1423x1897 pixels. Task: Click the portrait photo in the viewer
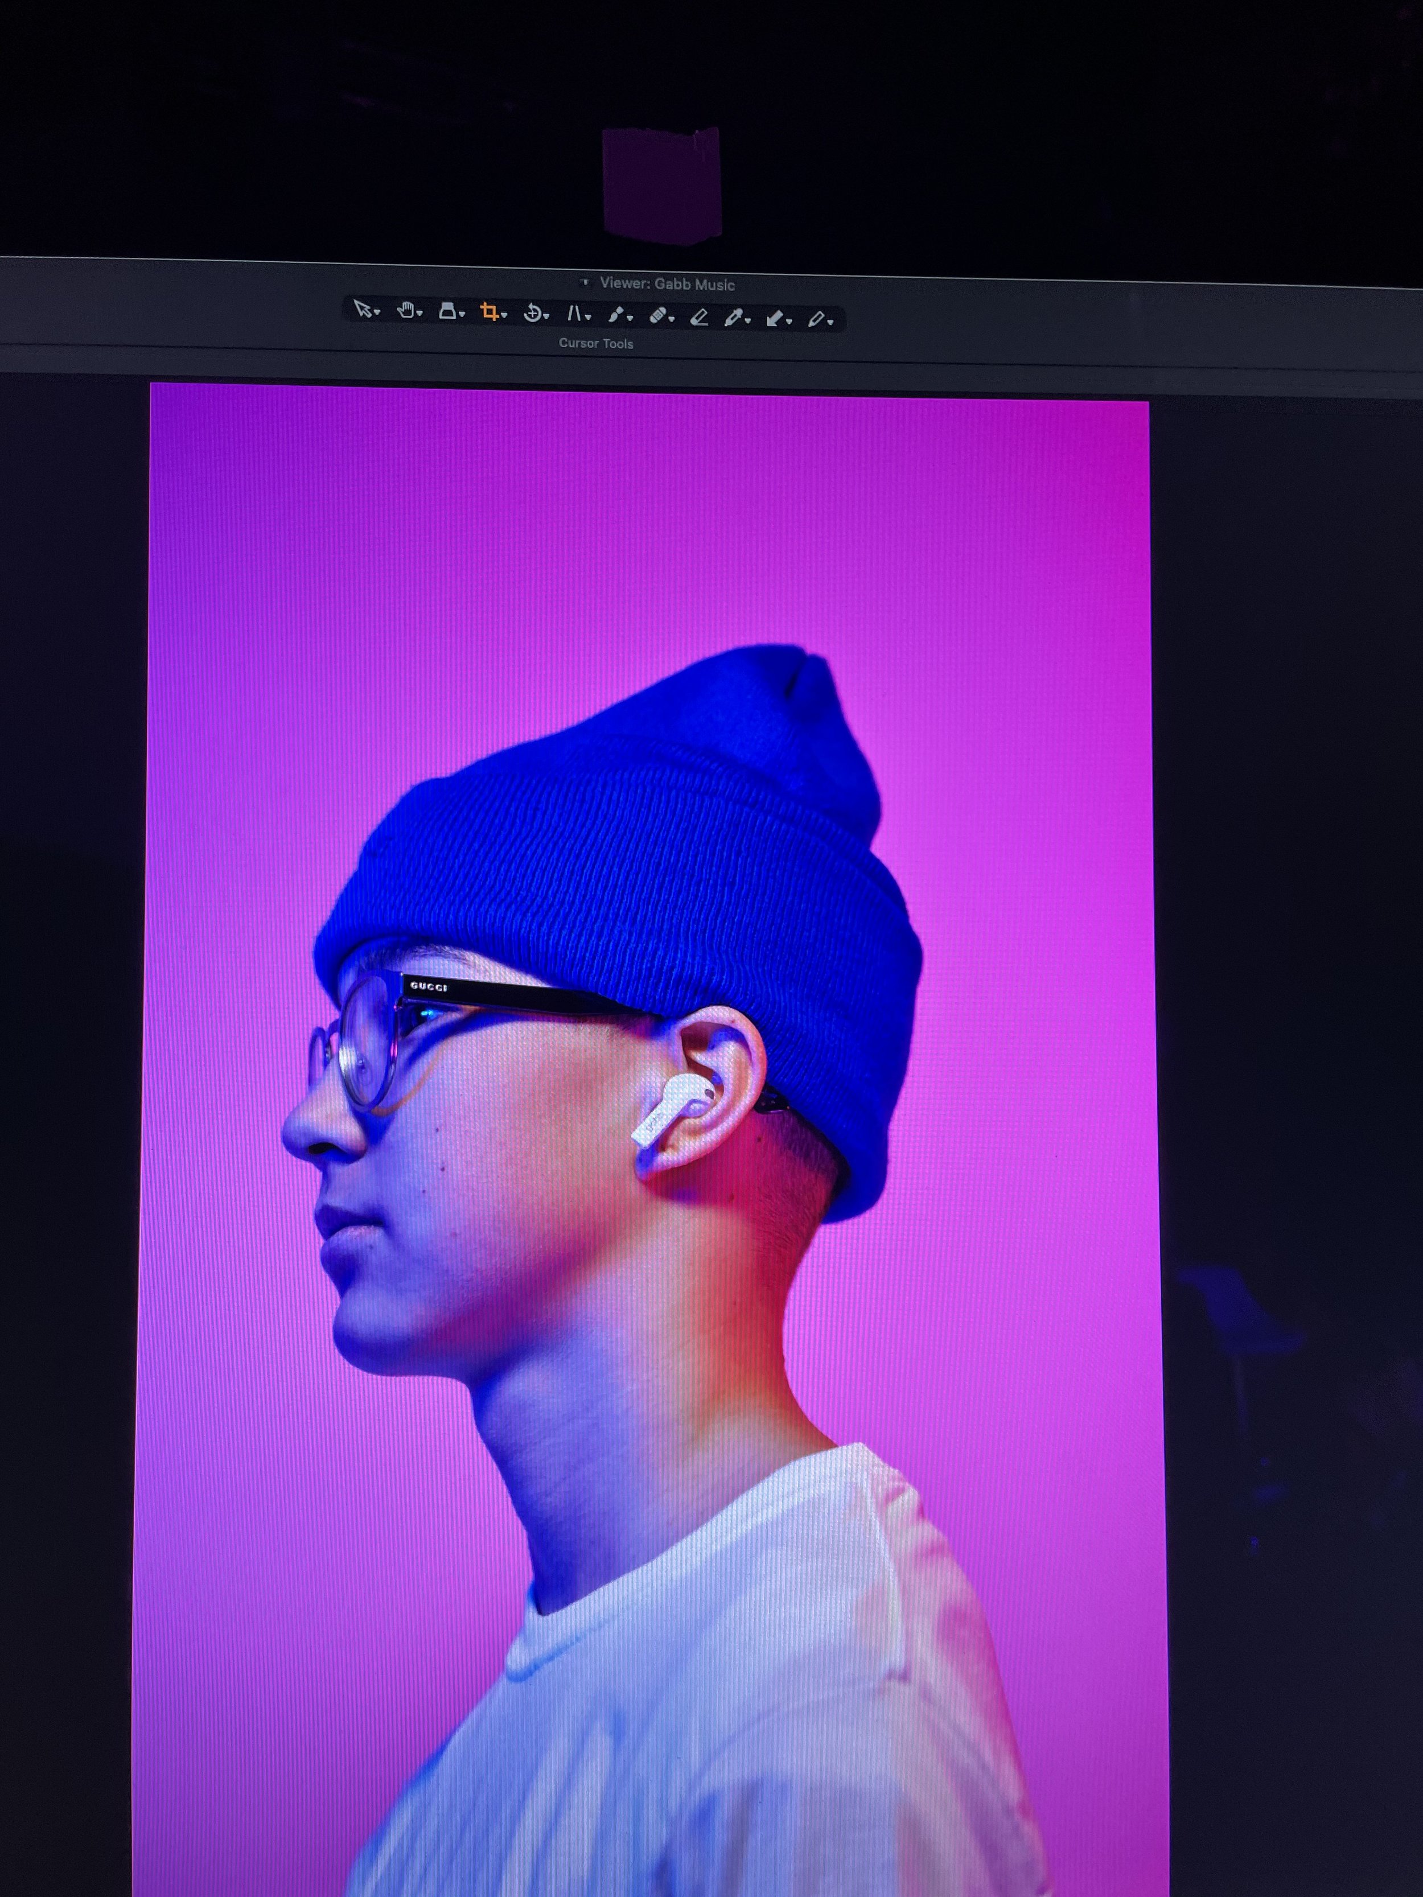coord(649,1141)
